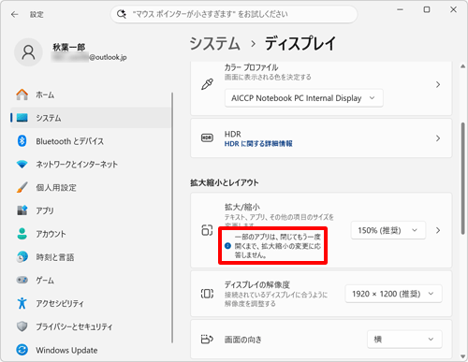This screenshot has height=362, width=468.
Task: Click the Bluetooth icon in the sidebar
Action: [22, 141]
